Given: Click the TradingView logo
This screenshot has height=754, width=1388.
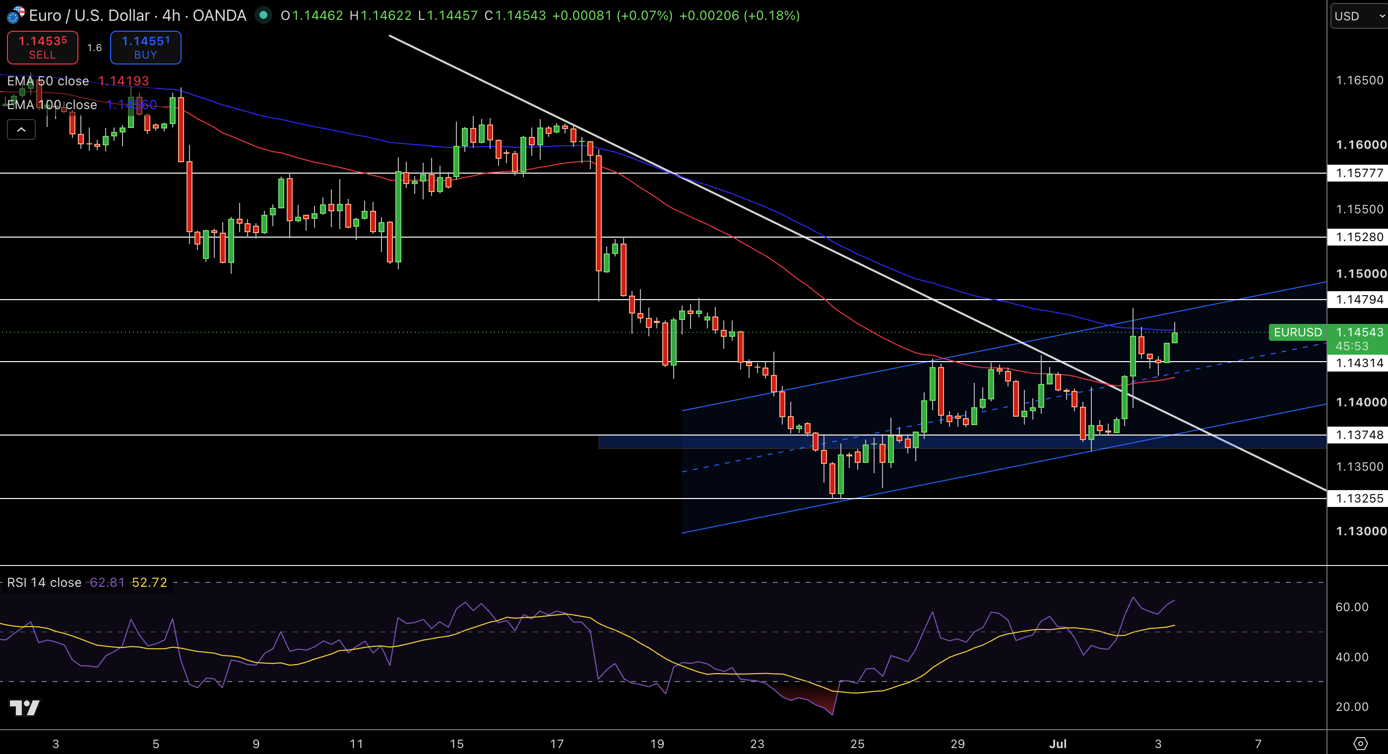Looking at the screenshot, I should tap(25, 708).
